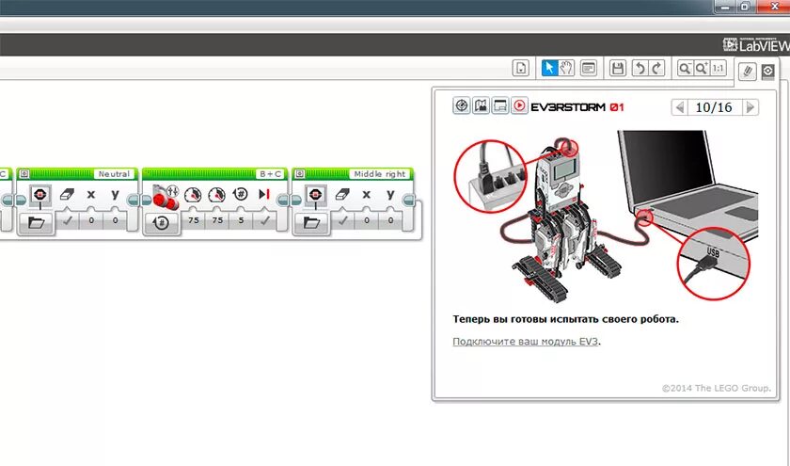Open the test play icon next to EV3RSTORM
The width and height of the screenshot is (790, 466).
pos(519,105)
